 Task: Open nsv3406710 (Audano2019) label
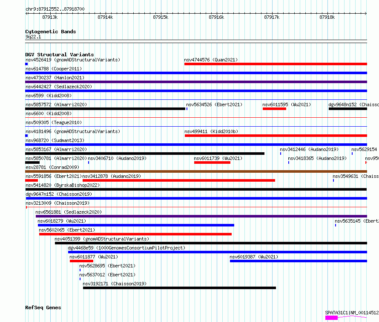(117, 158)
